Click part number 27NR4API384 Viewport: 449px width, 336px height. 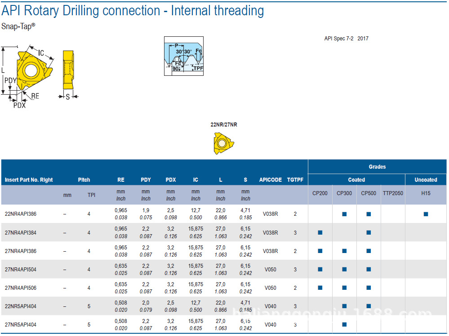[21, 232]
